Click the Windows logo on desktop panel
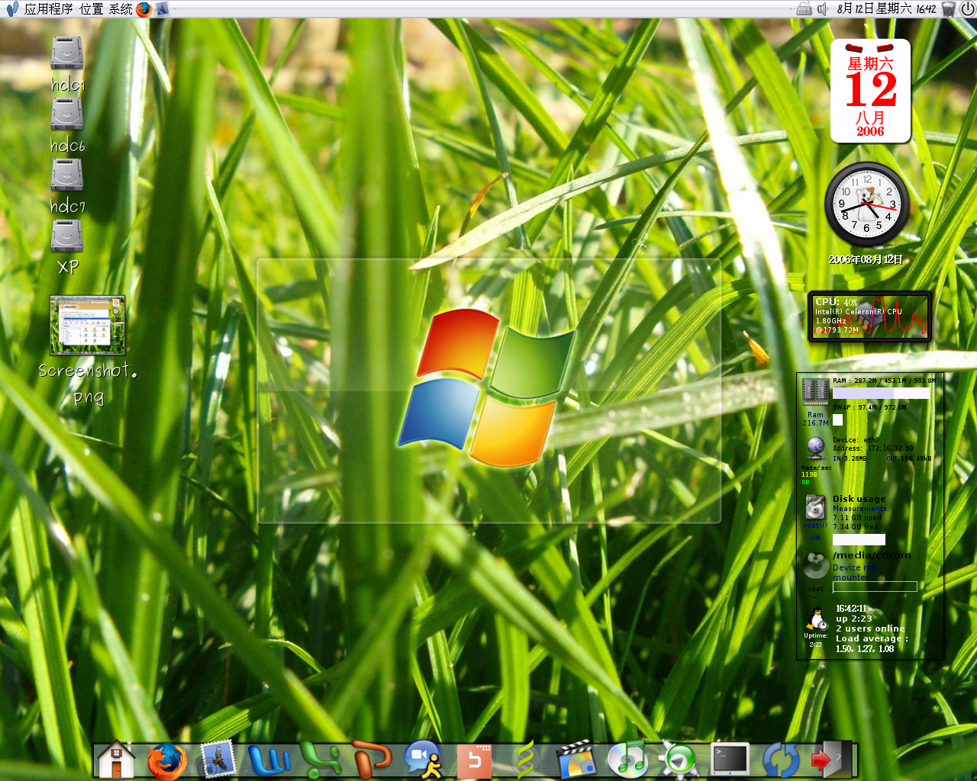This screenshot has width=977, height=781. [x=487, y=387]
